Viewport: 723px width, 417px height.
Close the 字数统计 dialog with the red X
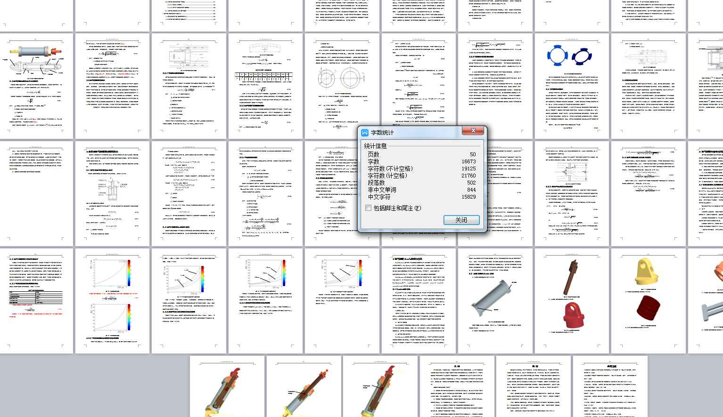click(x=473, y=130)
